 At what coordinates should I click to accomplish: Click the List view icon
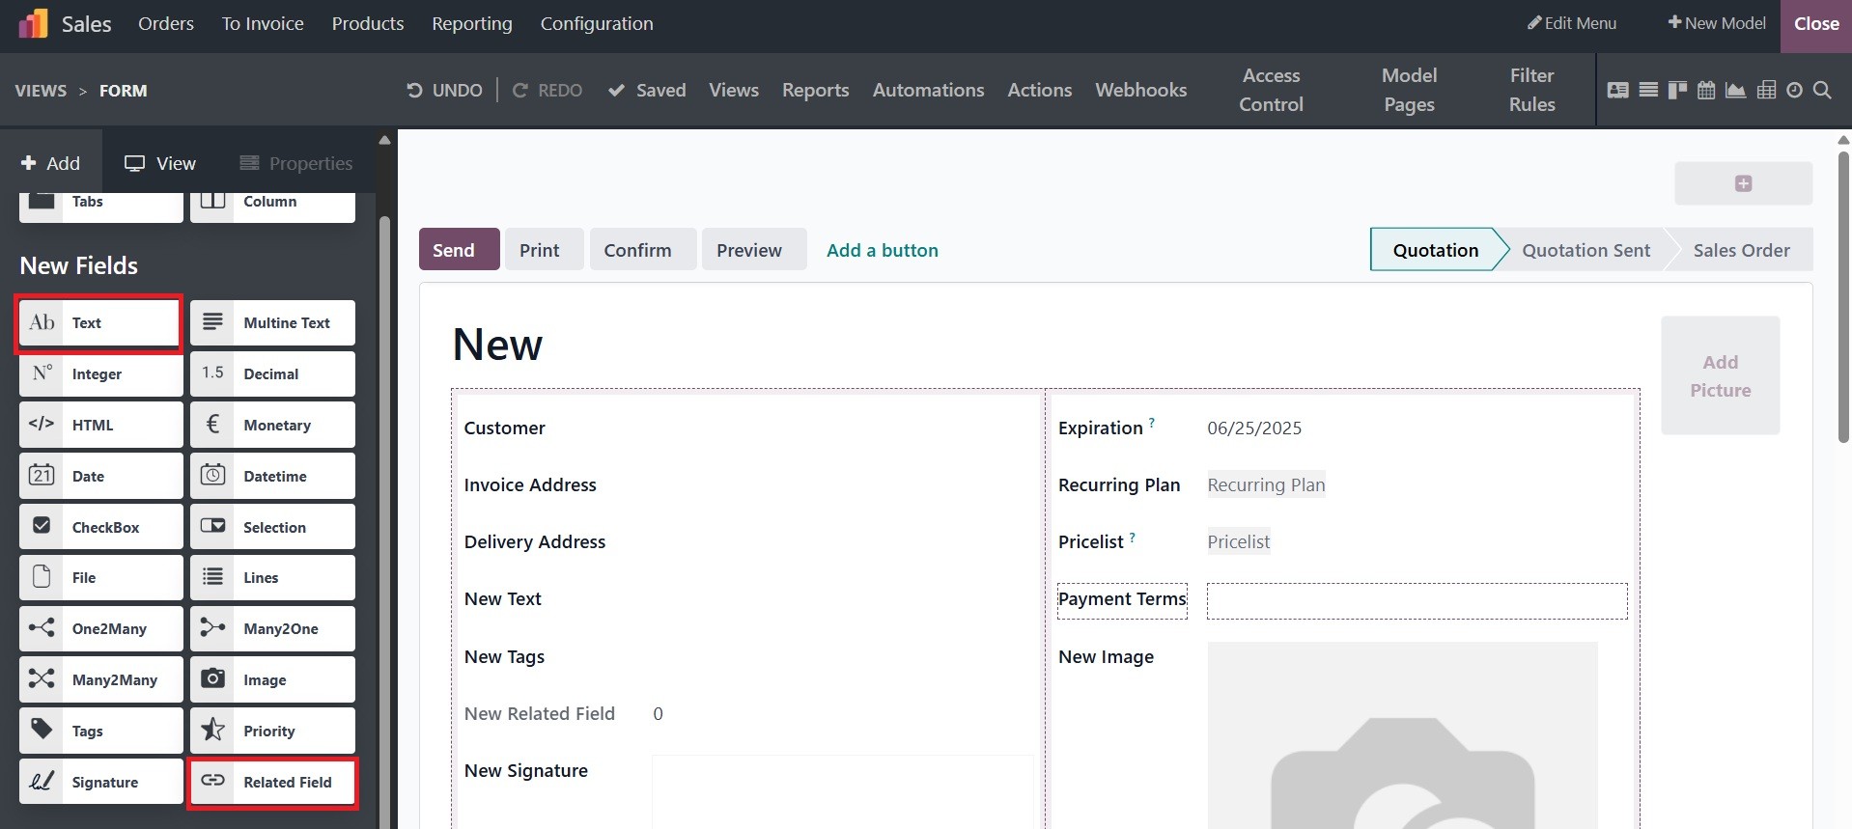click(x=1648, y=90)
